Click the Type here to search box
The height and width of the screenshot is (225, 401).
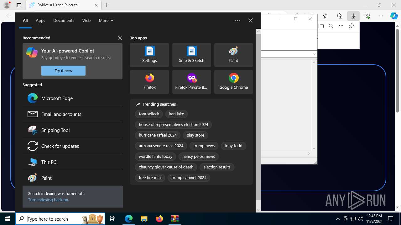[60, 219]
